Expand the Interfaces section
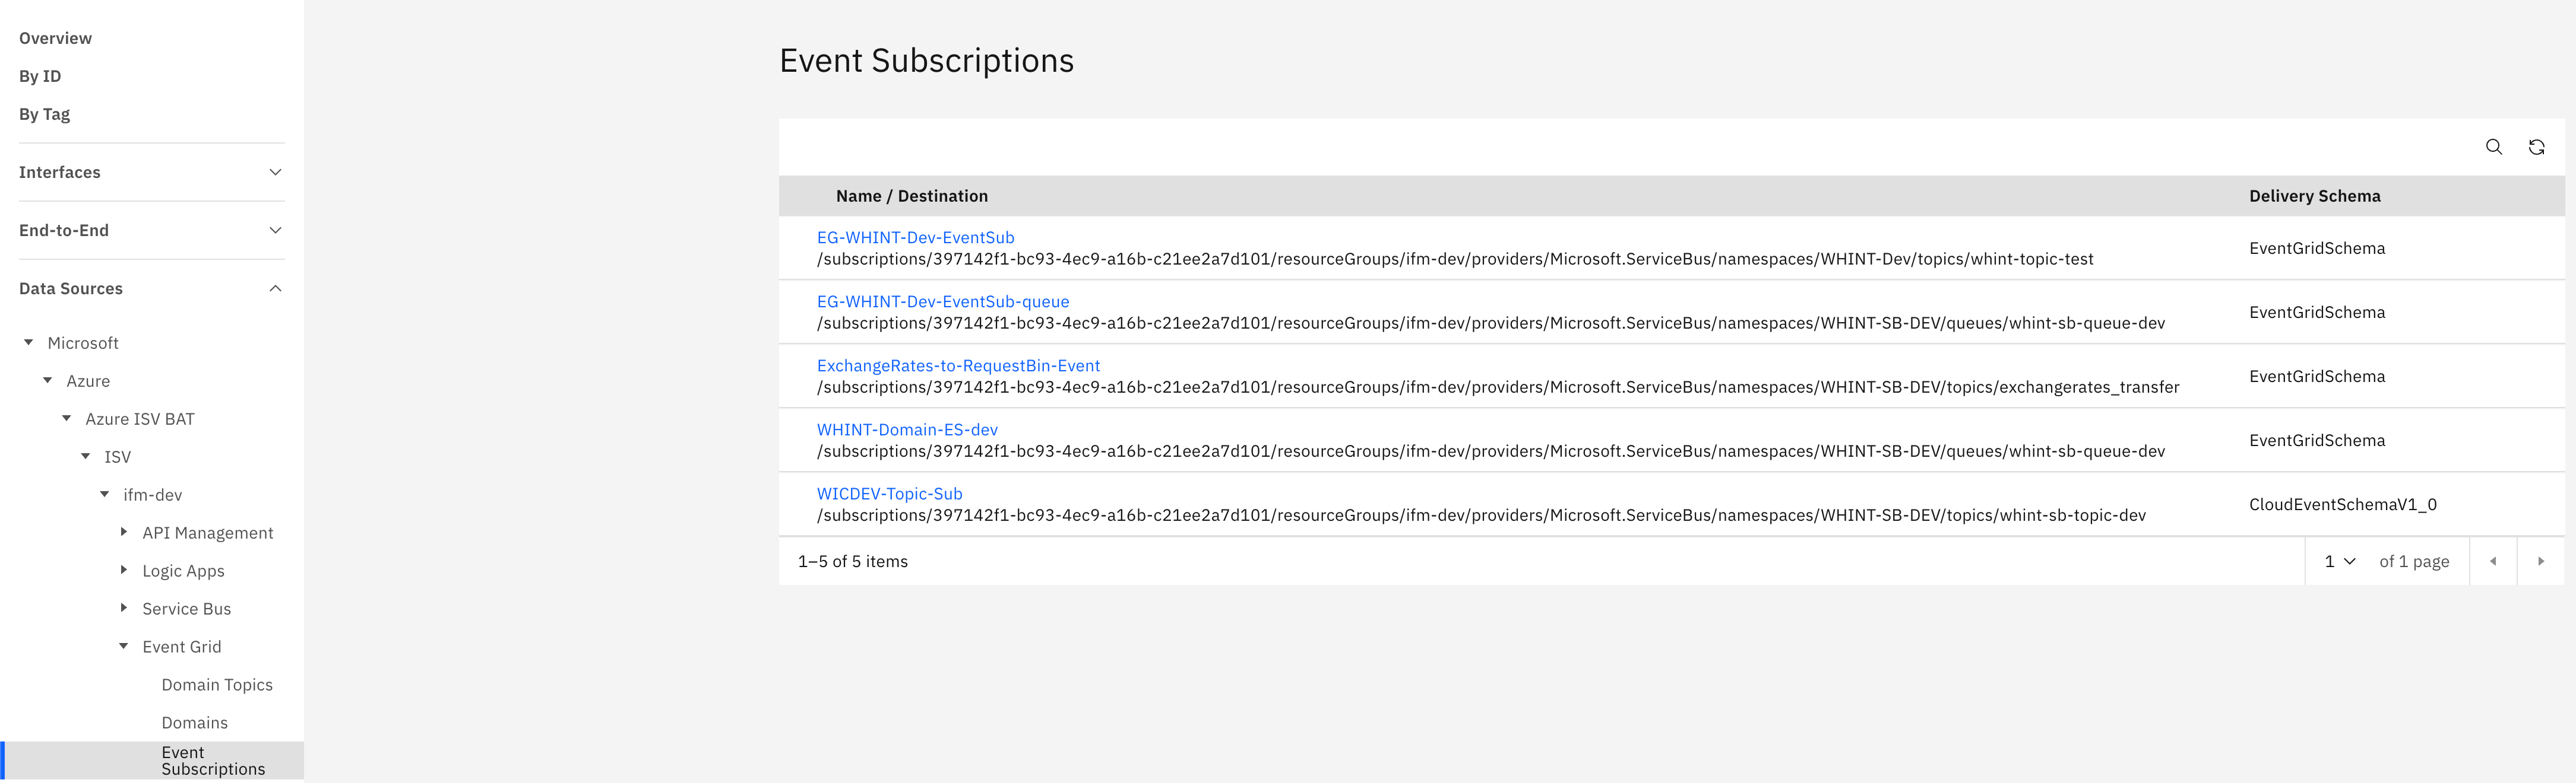2576x783 pixels. (x=275, y=172)
